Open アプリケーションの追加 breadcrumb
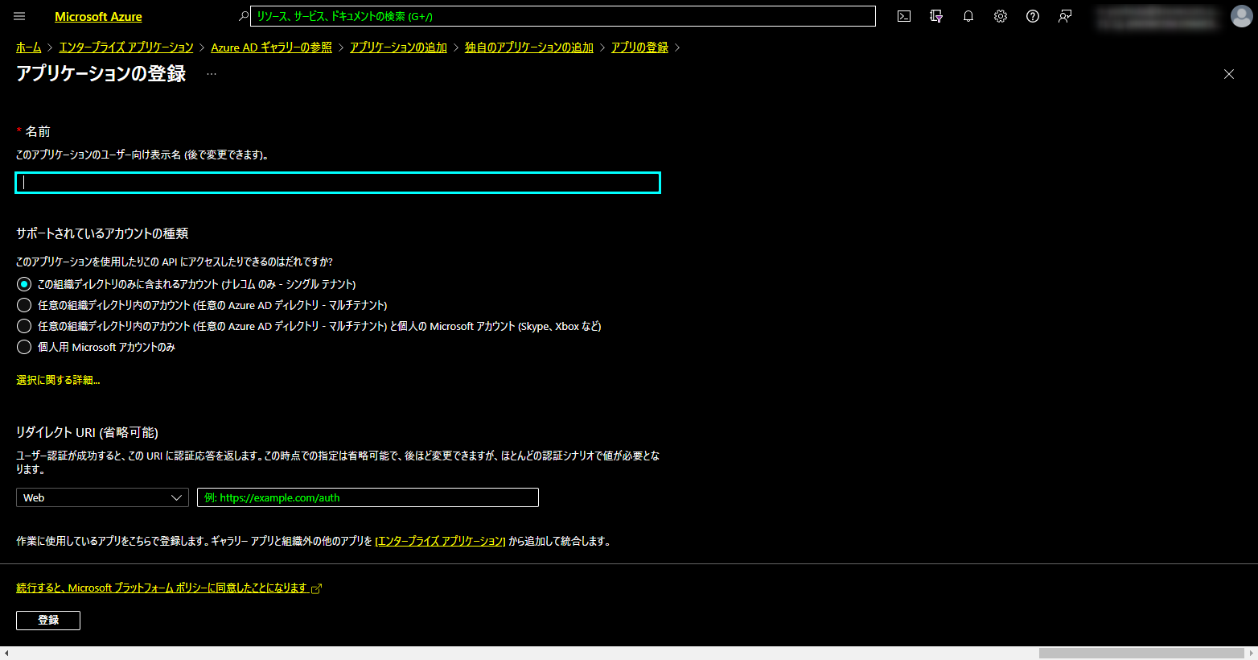 point(398,47)
